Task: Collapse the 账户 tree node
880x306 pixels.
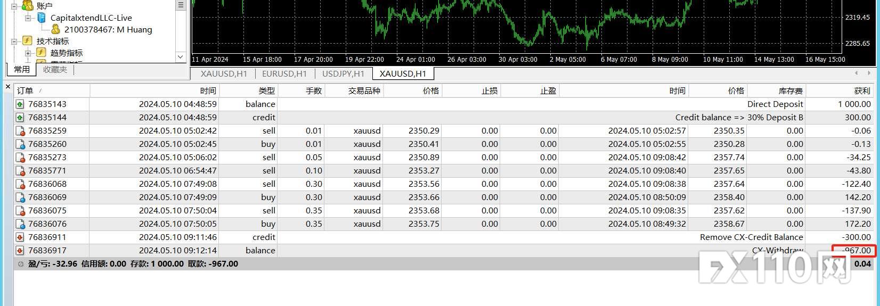Action: point(14,6)
